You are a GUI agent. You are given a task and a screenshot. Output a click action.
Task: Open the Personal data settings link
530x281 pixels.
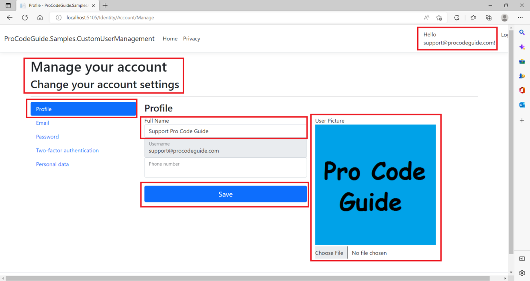(52, 164)
